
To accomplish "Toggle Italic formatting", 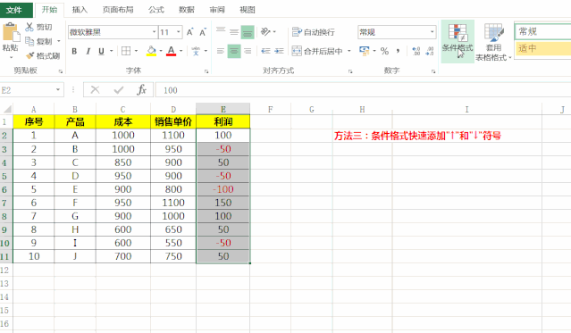I will [x=88, y=51].
